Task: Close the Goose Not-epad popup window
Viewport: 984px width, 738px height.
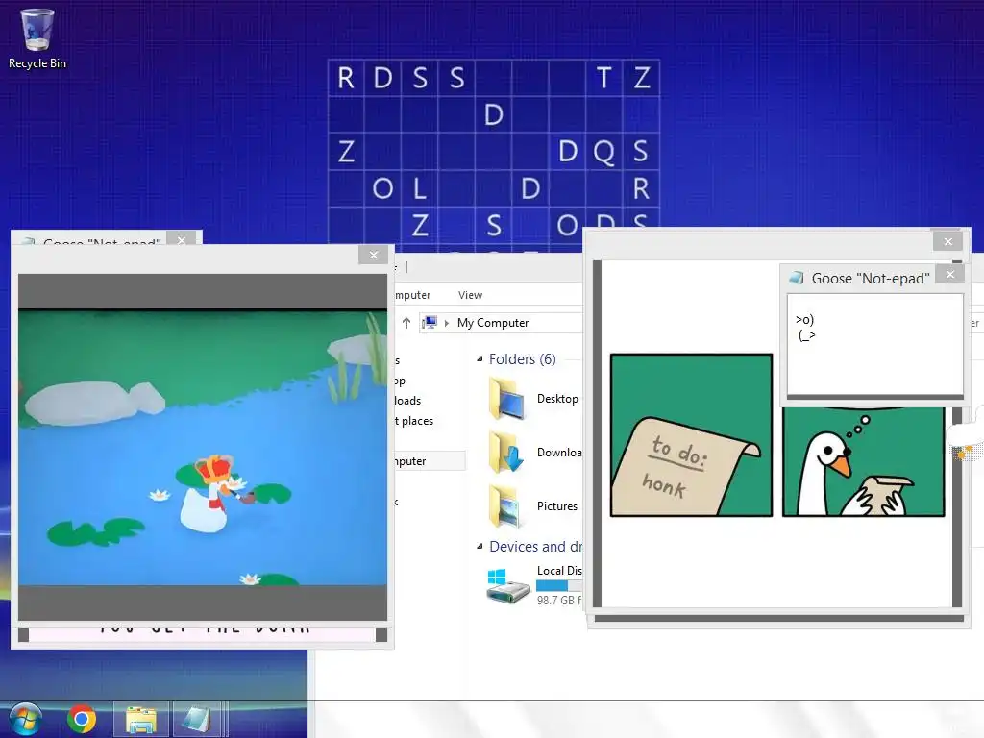Action: [950, 274]
